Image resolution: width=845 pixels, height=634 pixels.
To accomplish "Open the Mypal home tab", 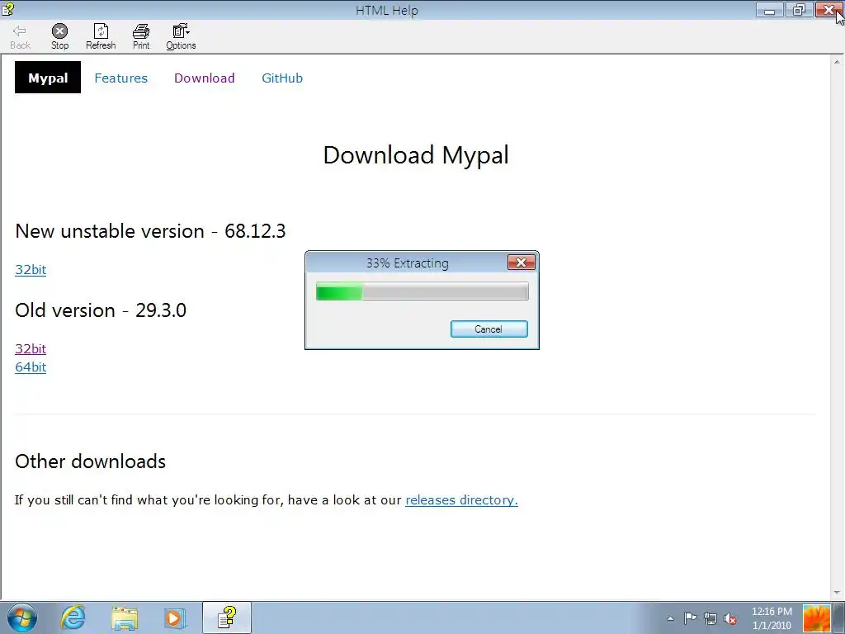I will tap(48, 78).
